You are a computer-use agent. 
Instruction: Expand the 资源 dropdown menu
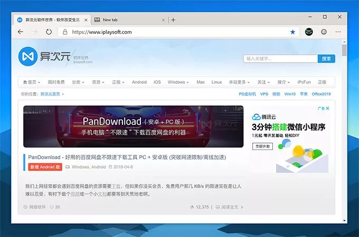tap(98, 82)
